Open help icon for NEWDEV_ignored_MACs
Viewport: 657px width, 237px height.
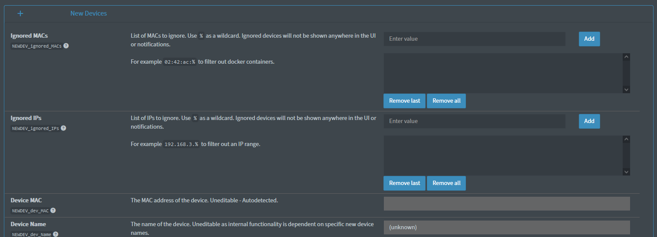[66, 45]
